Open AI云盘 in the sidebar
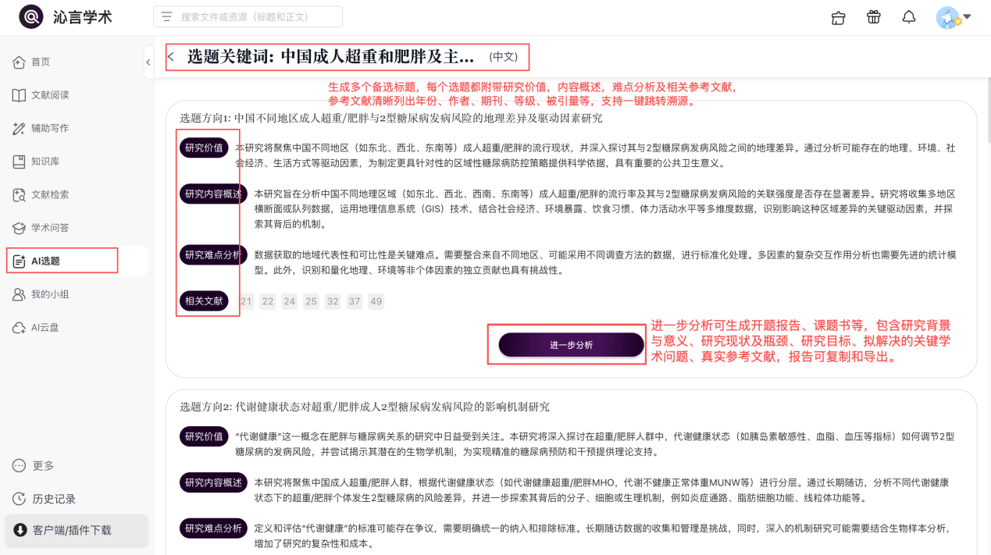Image resolution: width=991 pixels, height=555 pixels. (45, 328)
